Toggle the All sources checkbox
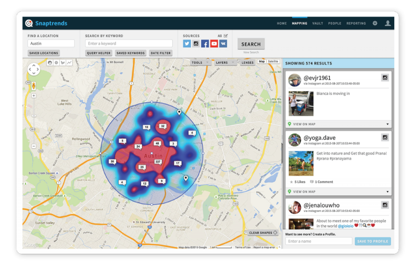The image size is (415, 274). (x=226, y=36)
